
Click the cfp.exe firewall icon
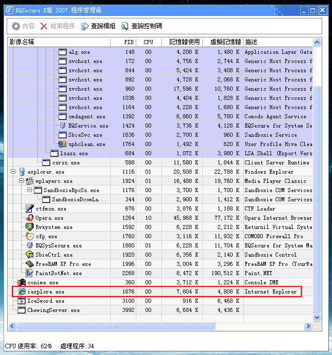pos(30,236)
